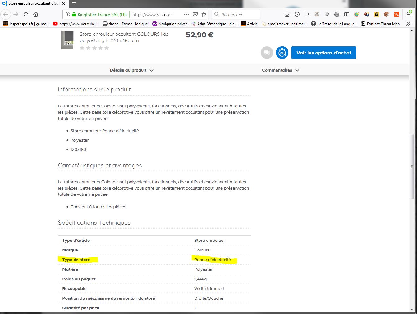Viewport: 417px width, 314px height.
Task: Open a new browser tab
Action: click(74, 3)
